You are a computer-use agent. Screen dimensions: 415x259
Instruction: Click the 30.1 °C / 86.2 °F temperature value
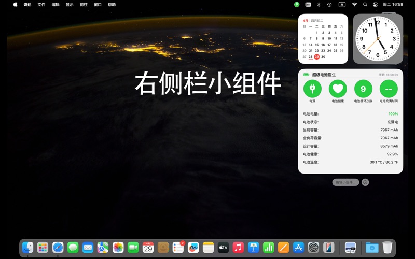click(x=384, y=162)
